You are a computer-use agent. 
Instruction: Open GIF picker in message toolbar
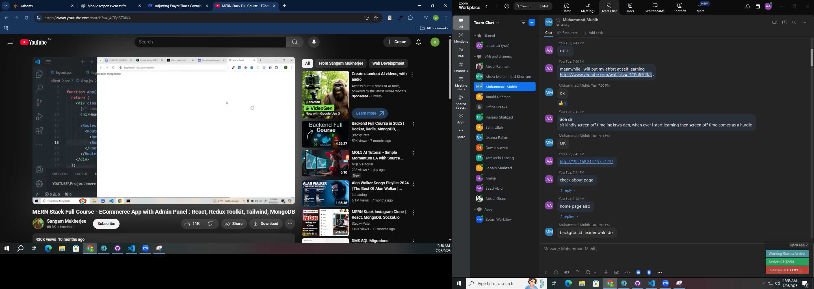click(567, 272)
